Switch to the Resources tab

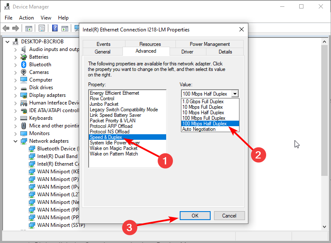[x=150, y=44]
